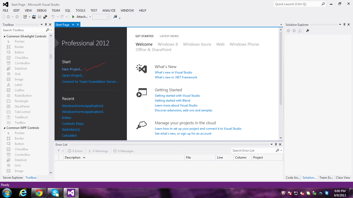This screenshot has width=353, height=198.
Task: Select TextBlock control in the Toolbox
Action: point(21,117)
